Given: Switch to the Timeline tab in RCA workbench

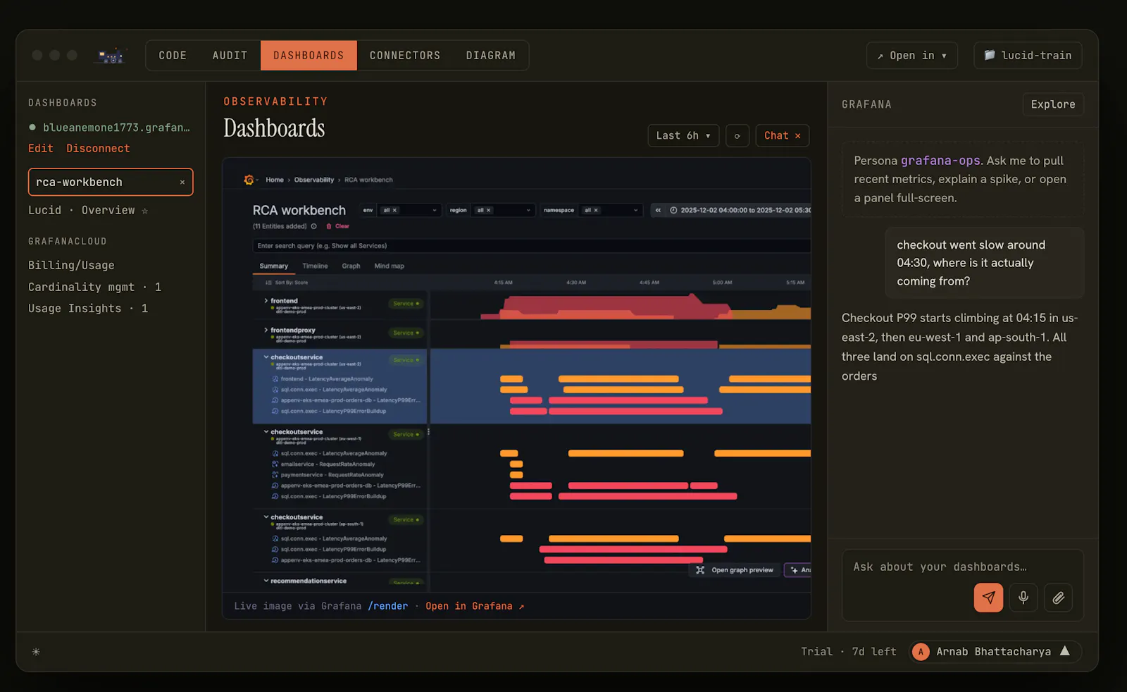Looking at the screenshot, I should click(315, 266).
